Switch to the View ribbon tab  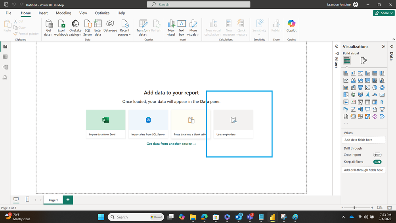pyautogui.click(x=83, y=13)
